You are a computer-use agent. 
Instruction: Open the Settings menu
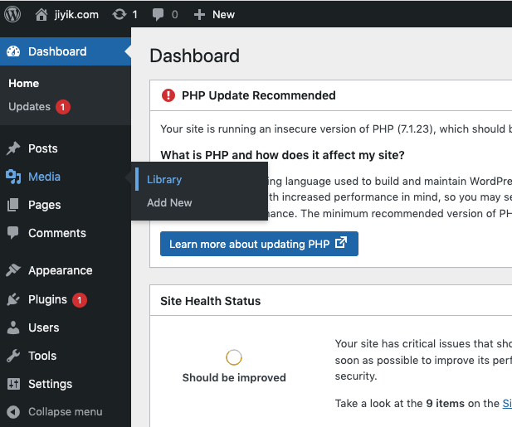point(51,384)
